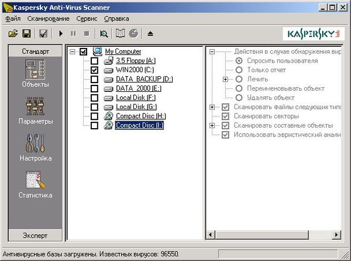Open the Файл menu
The image size is (351, 261).
13,19
